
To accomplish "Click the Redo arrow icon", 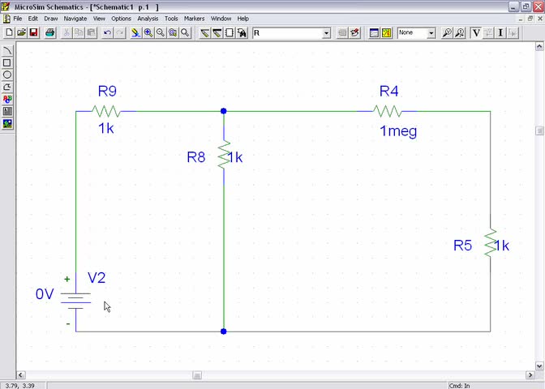I will (119, 32).
